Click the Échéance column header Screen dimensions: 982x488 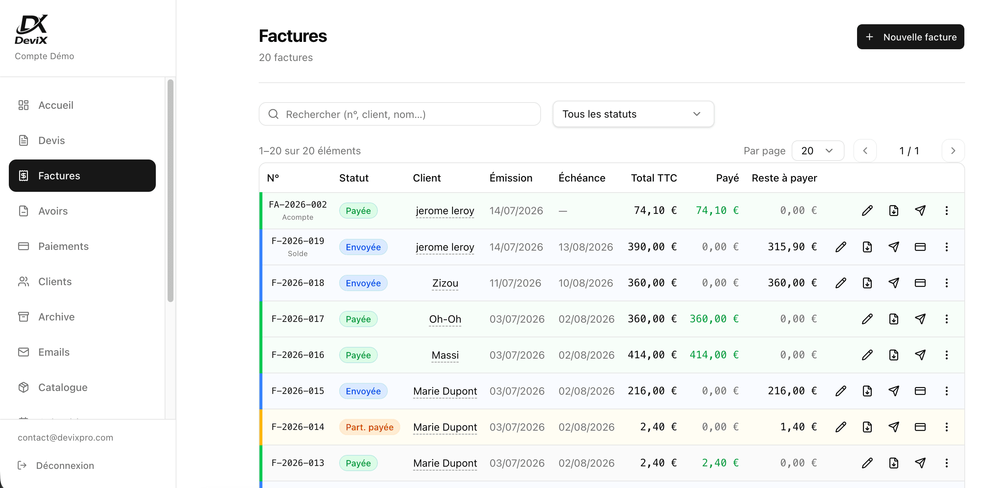(x=582, y=178)
